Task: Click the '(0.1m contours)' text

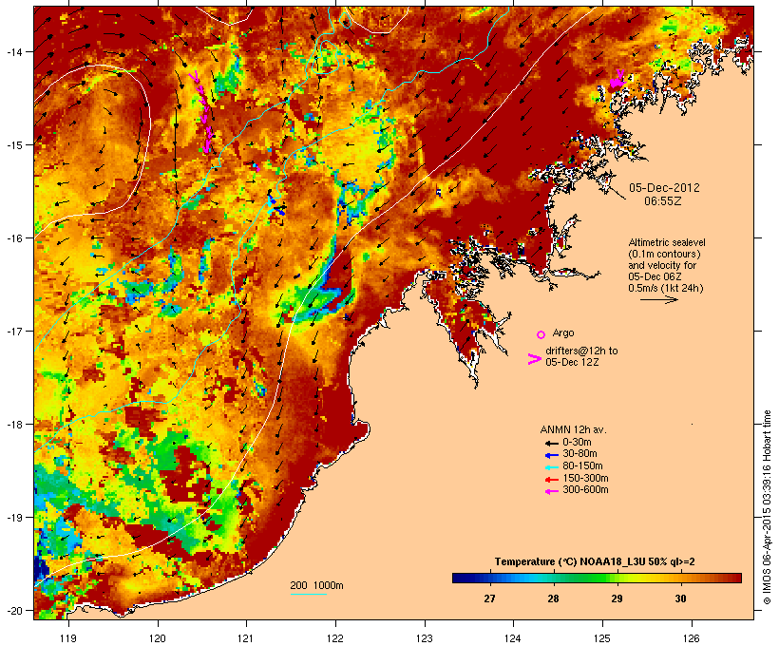Action: pyautogui.click(x=664, y=254)
